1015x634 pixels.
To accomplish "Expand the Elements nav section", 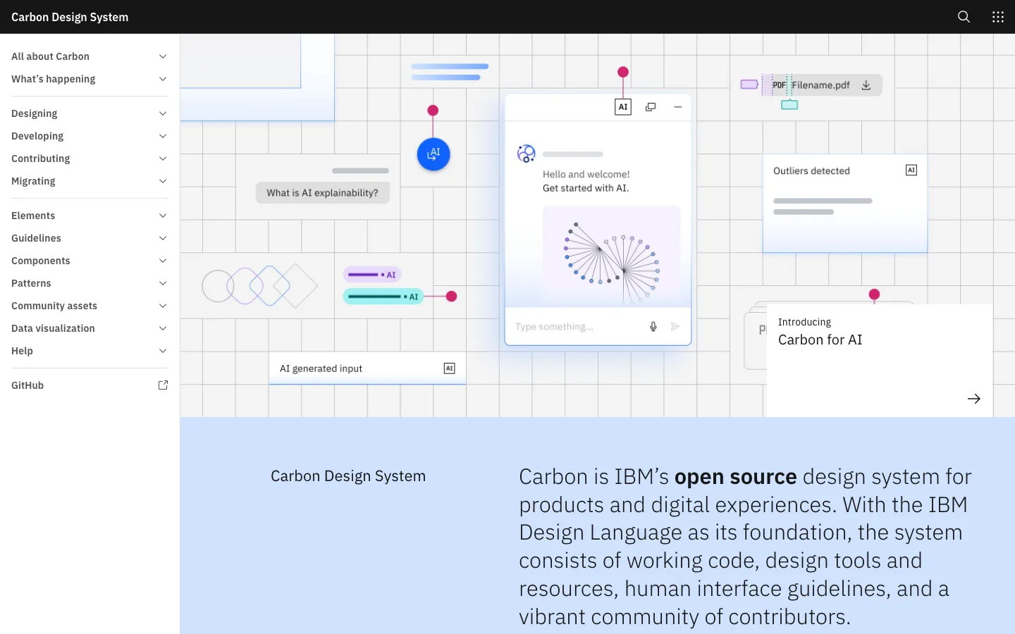I will pos(90,216).
